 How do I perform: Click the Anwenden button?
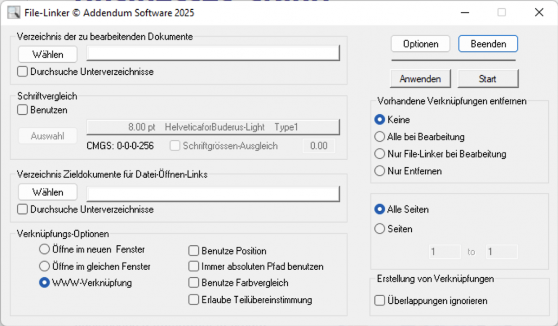point(420,79)
